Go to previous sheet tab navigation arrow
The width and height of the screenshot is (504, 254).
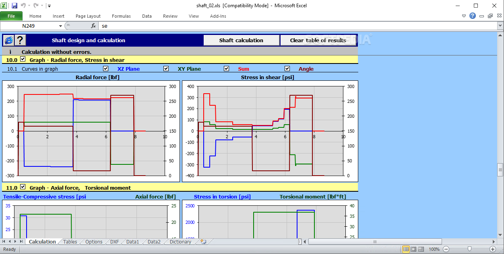pos(10,242)
